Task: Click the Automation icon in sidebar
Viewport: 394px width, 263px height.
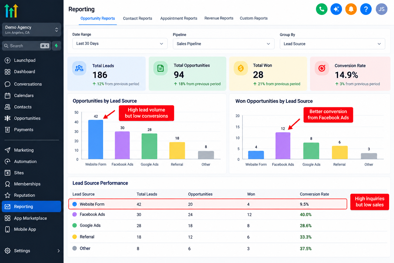Action: click(8, 162)
